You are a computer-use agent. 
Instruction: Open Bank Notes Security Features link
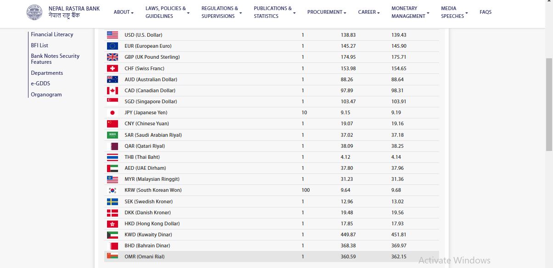55,59
